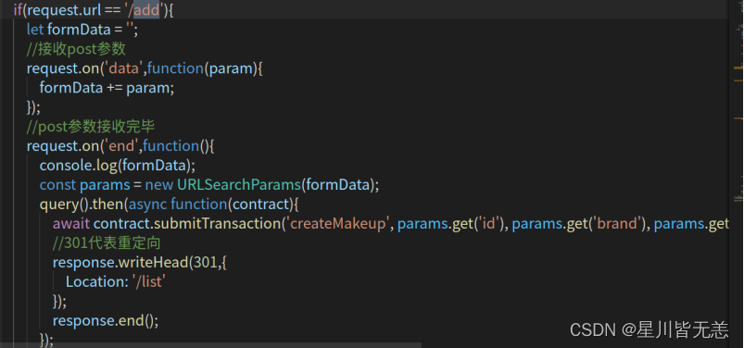Place cursor on formData declaration line
This screenshot has width=744, height=348.
tap(82, 30)
